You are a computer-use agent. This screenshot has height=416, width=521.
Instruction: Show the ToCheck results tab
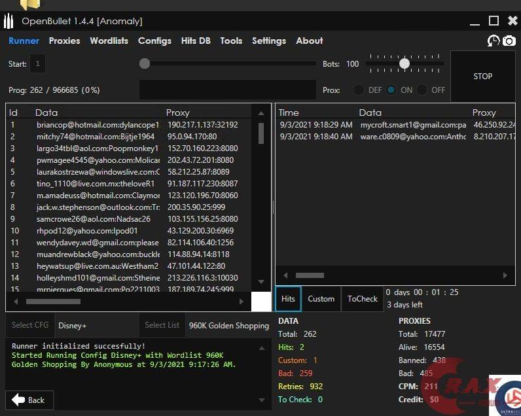click(363, 299)
